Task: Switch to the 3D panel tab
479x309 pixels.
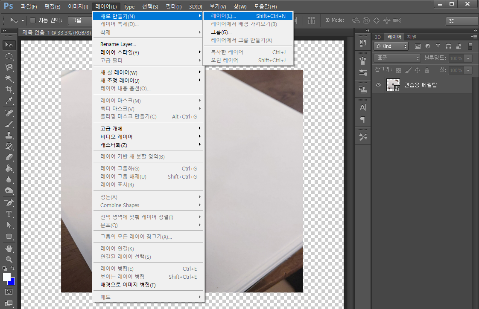Action: (x=377, y=37)
